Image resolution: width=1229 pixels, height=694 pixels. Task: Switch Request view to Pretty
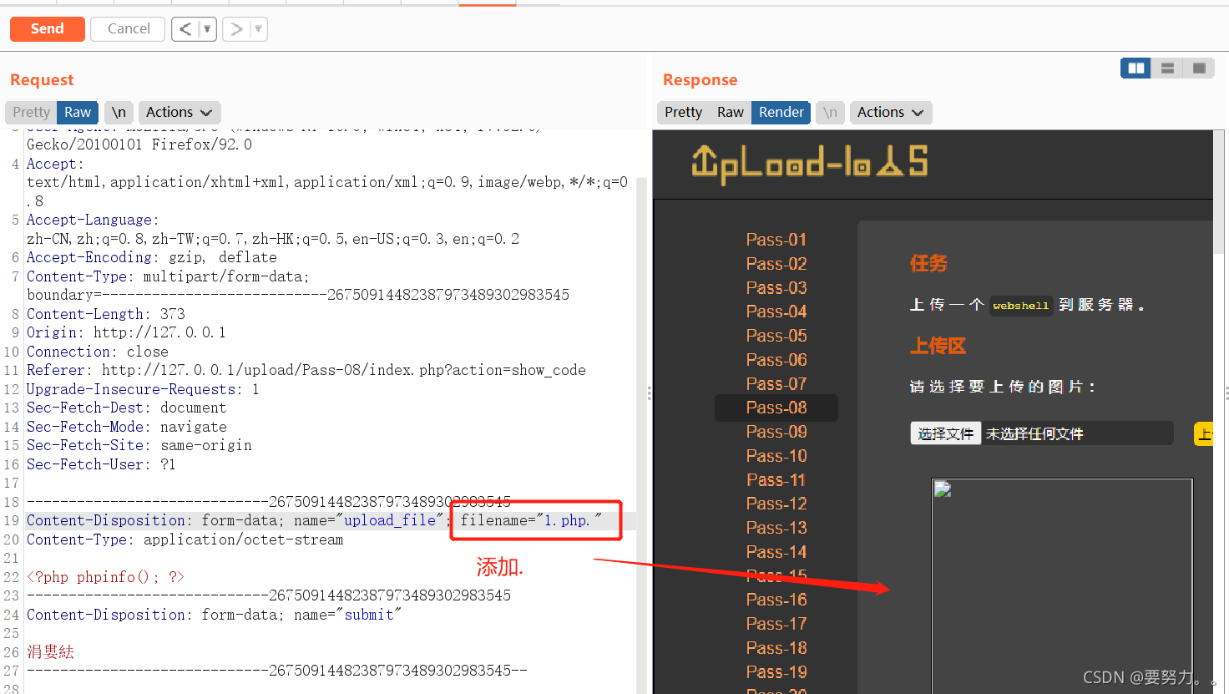(x=32, y=112)
